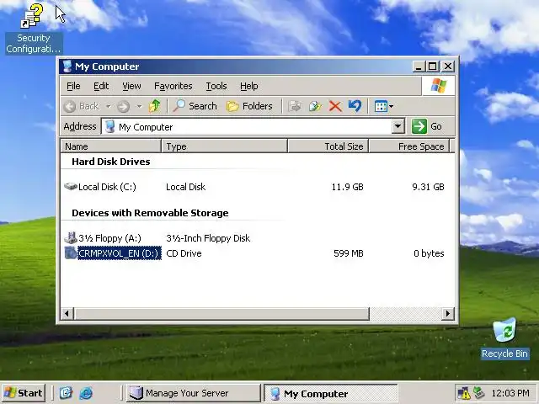Expand the Forward history dropdown arrow
539x404 pixels.
coord(139,106)
